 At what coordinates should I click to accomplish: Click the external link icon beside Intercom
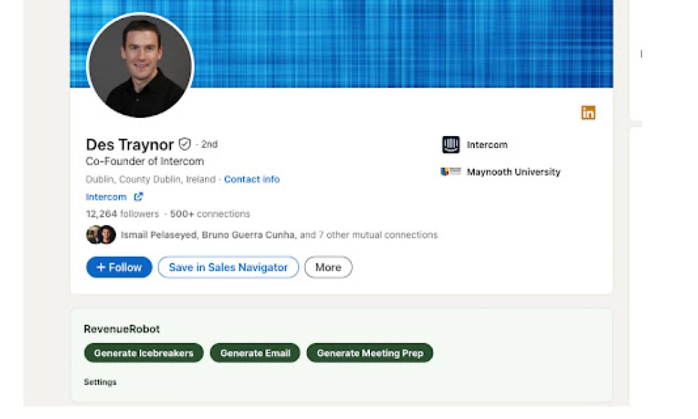(138, 197)
